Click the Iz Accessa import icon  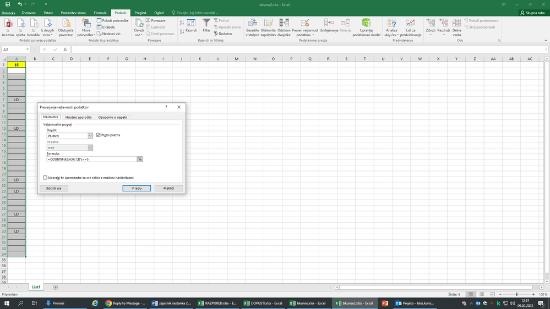click(x=8, y=27)
